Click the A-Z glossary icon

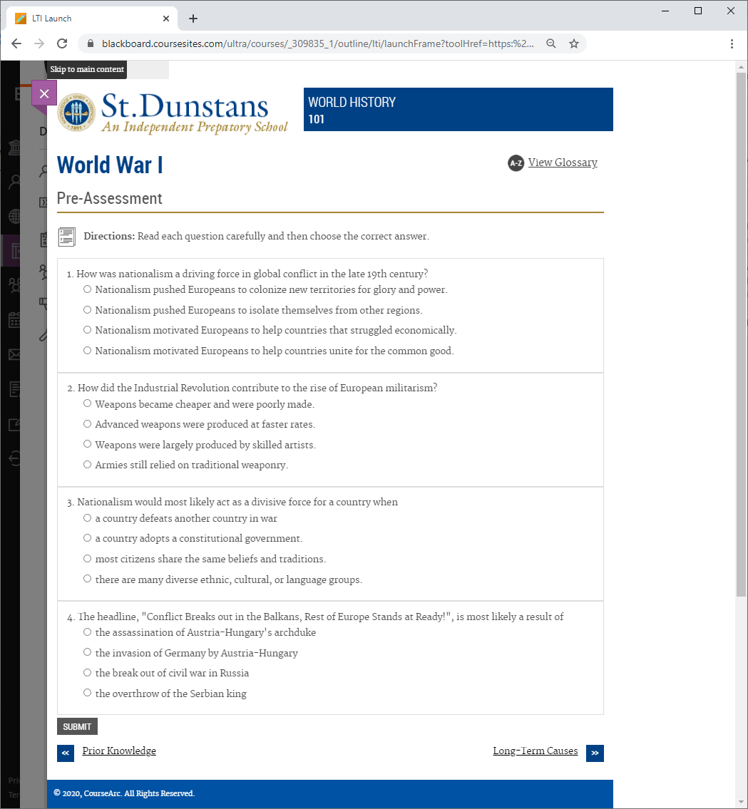(516, 163)
